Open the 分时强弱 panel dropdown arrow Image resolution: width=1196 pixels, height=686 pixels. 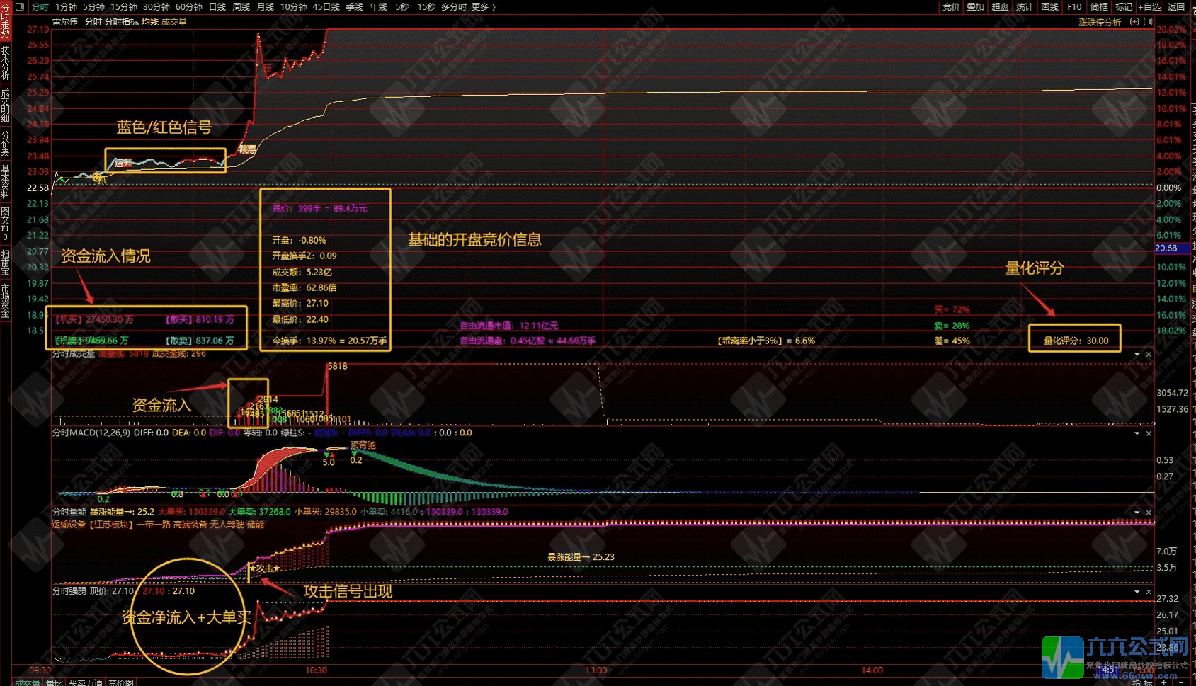(x=1137, y=592)
